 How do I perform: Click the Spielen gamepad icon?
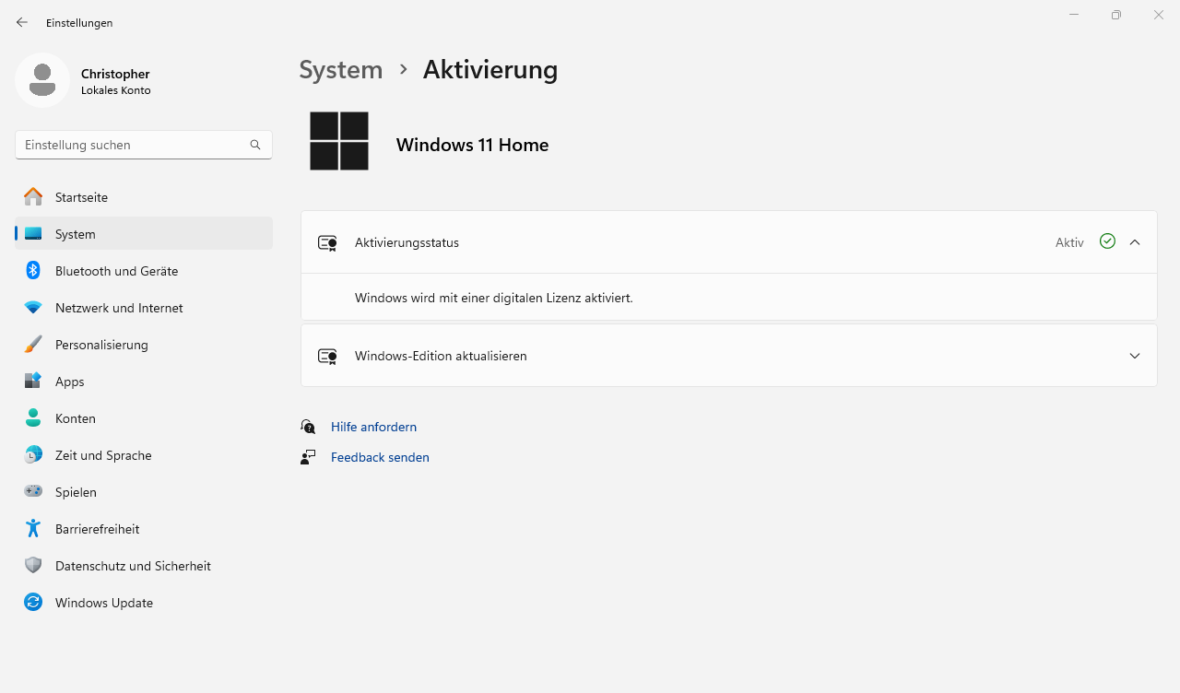tap(33, 492)
